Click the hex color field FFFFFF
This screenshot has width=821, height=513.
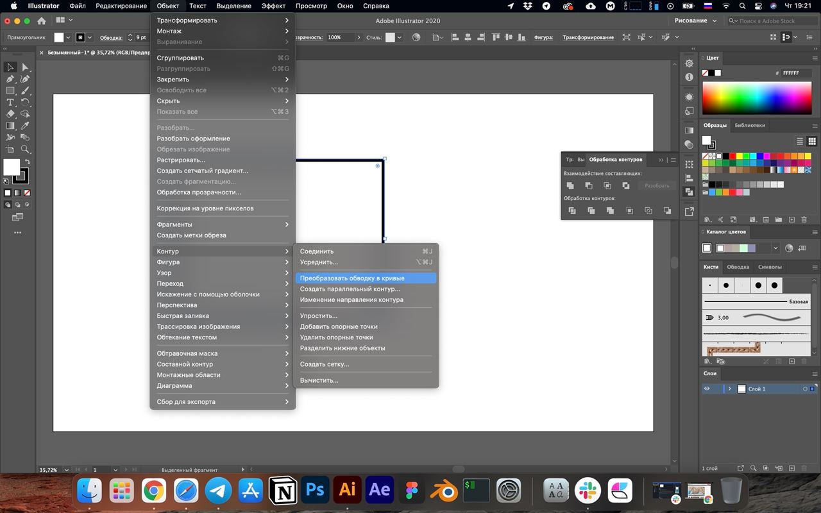pyautogui.click(x=796, y=73)
